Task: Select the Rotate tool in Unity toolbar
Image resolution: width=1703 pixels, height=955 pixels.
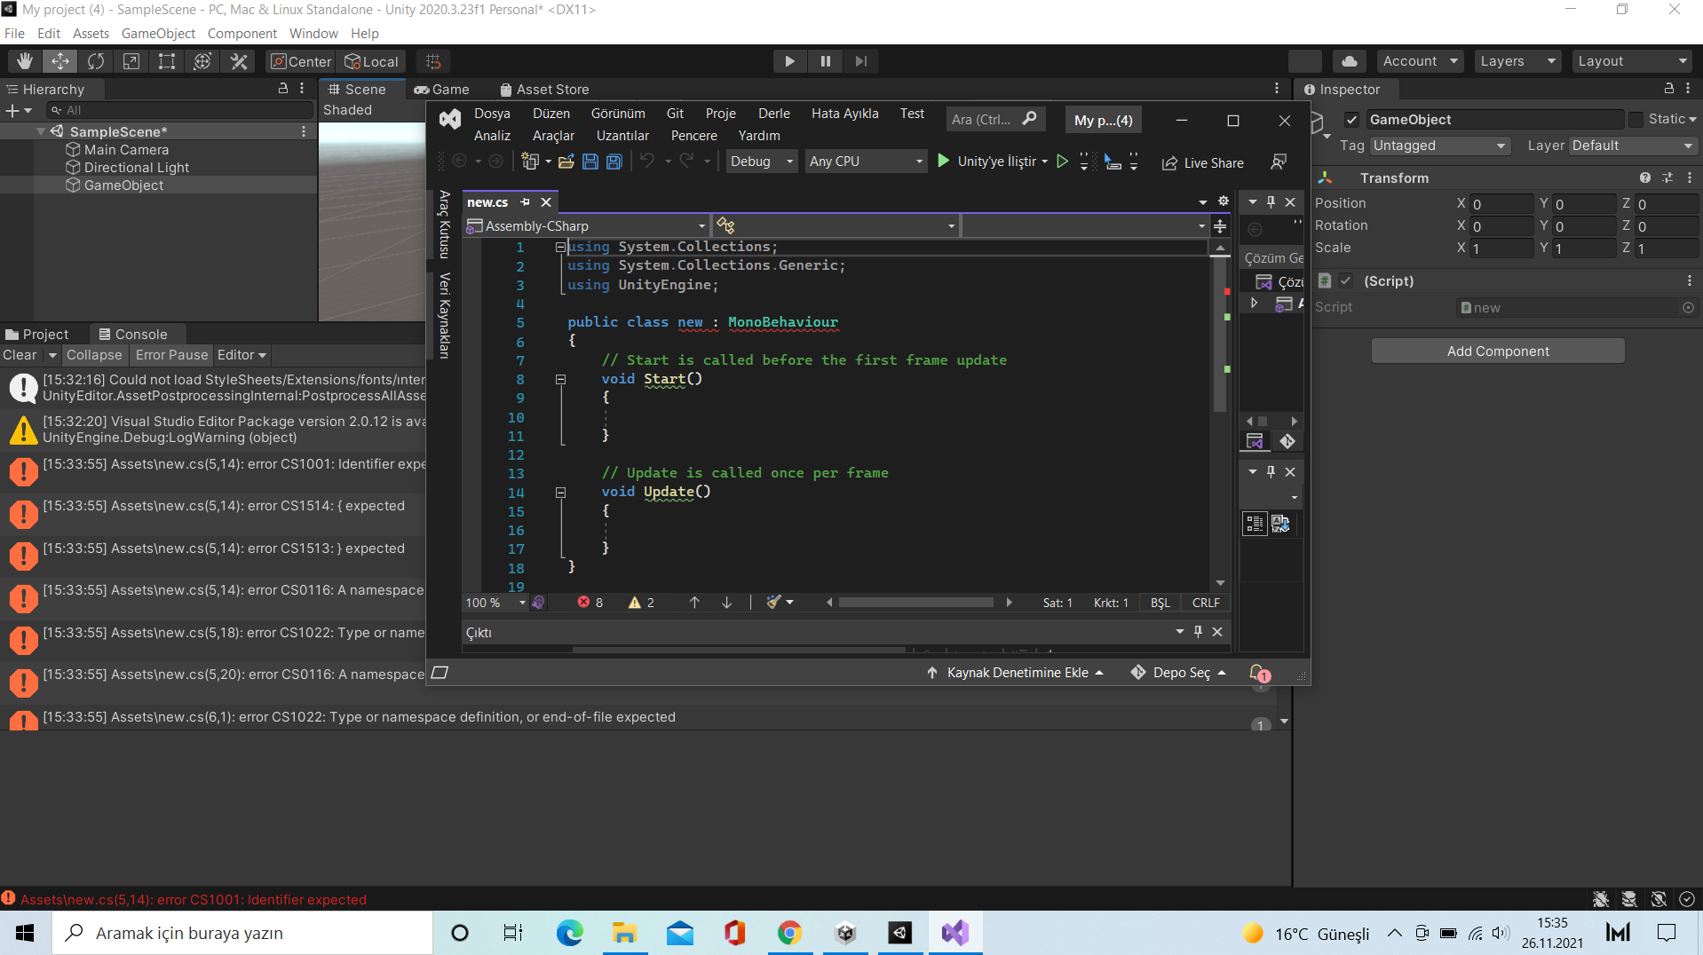Action: click(96, 61)
